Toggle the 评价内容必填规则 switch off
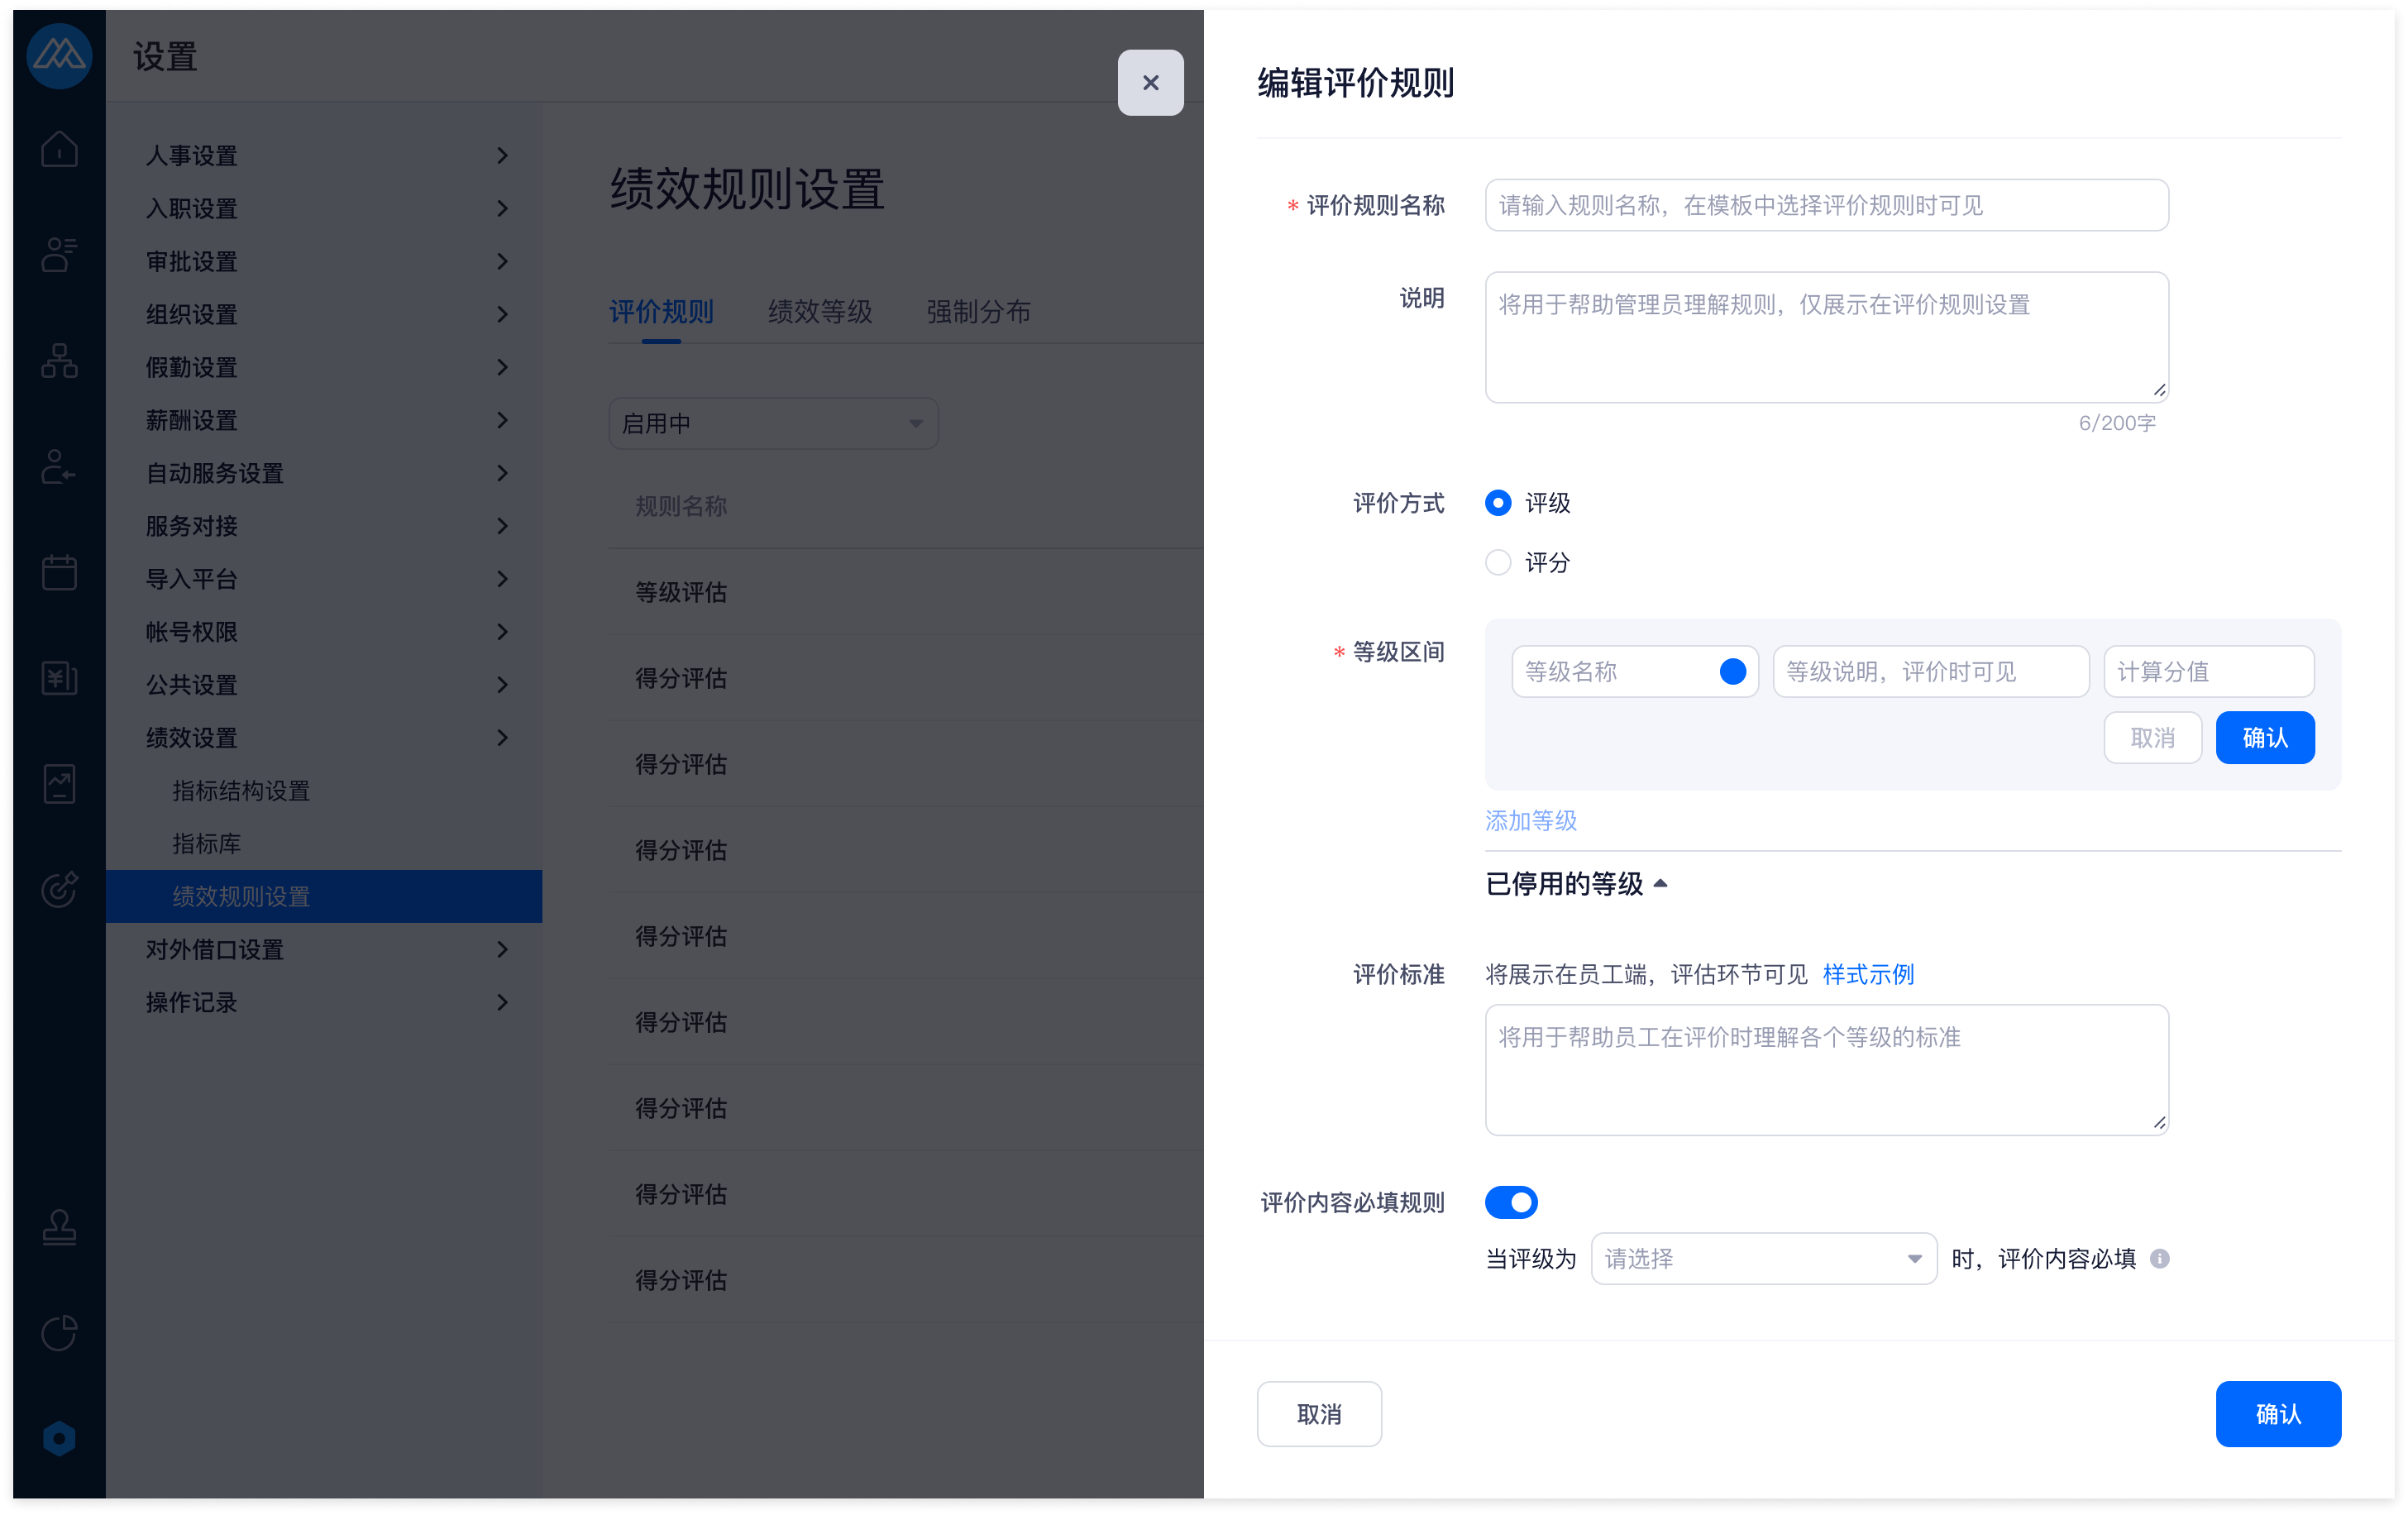 pos(1510,1202)
